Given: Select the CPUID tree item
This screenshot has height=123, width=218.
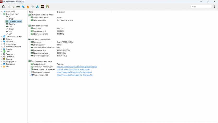Looking at the screenshot, I should (x=11, y=19).
